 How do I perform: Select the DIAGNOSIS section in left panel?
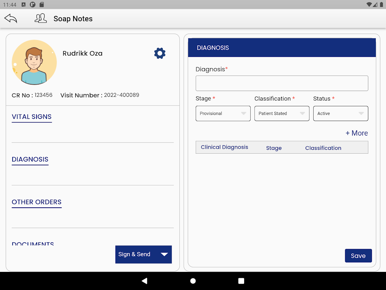click(x=30, y=159)
